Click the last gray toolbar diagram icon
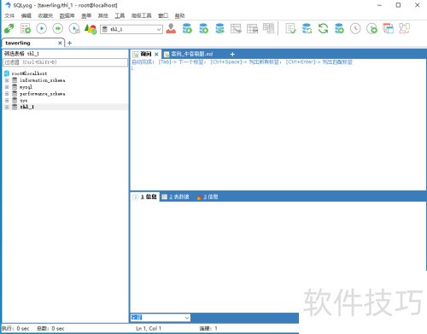Viewport: 427px width, 334px height. click(404, 28)
